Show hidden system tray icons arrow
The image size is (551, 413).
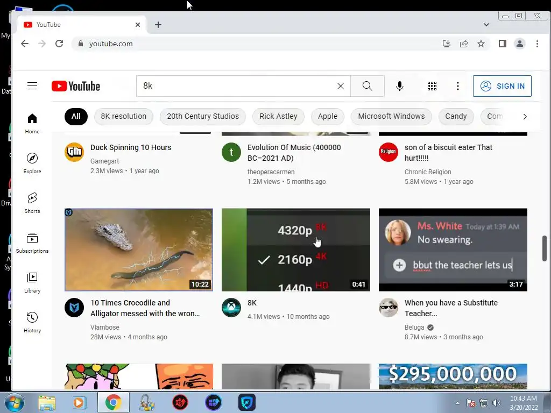(457, 403)
